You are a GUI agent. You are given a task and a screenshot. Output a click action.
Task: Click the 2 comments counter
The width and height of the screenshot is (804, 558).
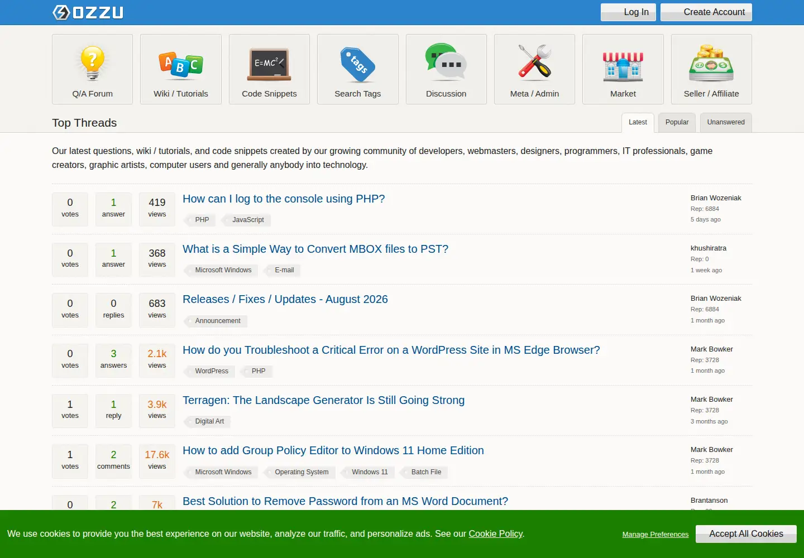coord(113,461)
